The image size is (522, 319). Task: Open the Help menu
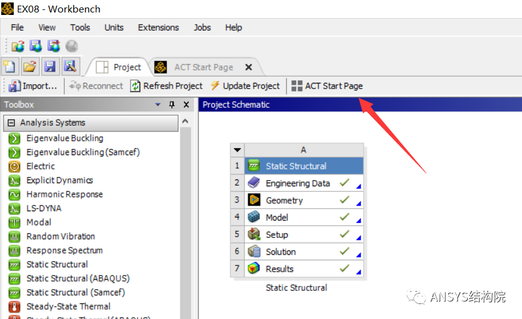[x=233, y=27]
